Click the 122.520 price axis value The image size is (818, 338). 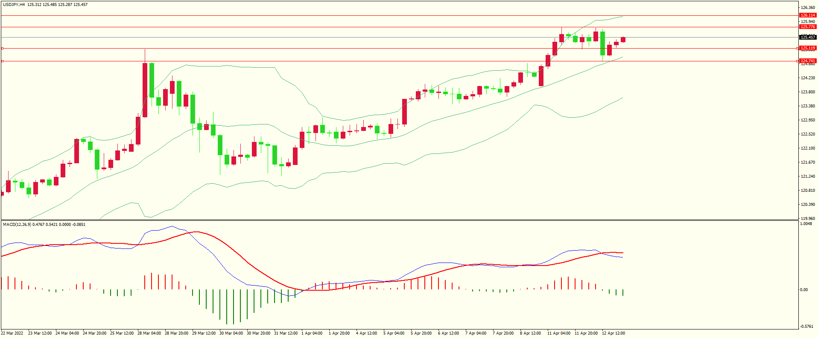(x=808, y=134)
